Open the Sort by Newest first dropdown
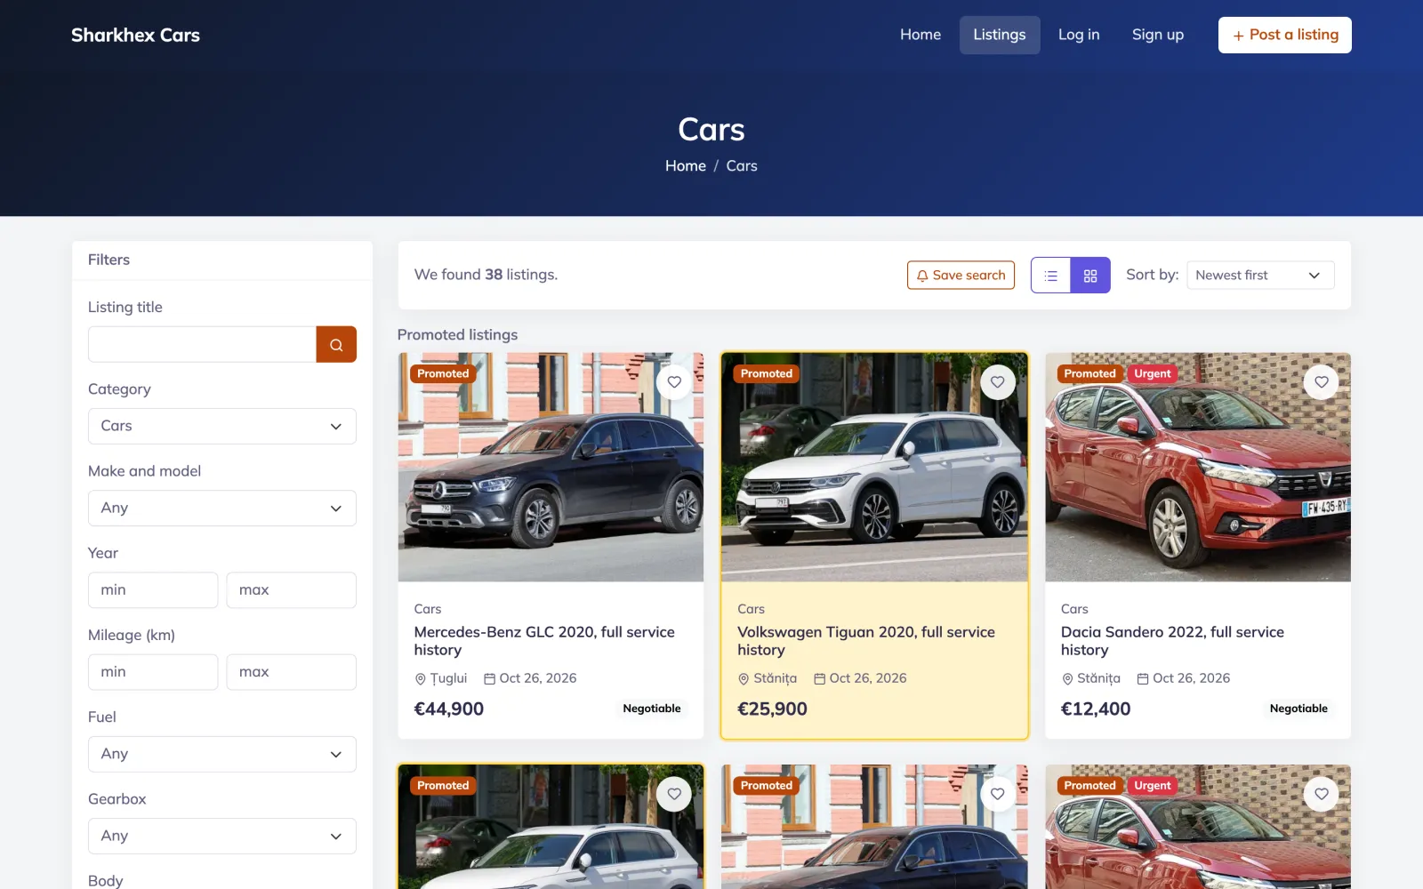Screen dimensions: 1423x889 1260,276
